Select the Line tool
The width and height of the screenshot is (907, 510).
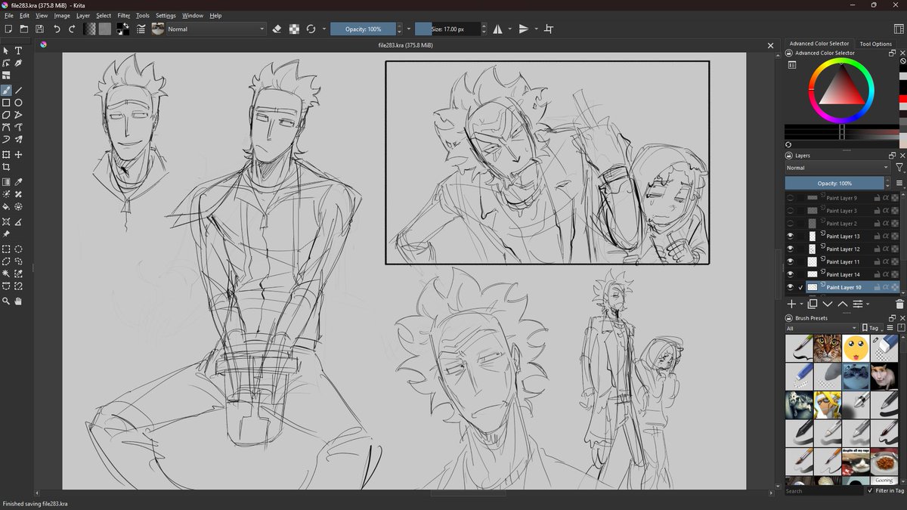[18, 90]
